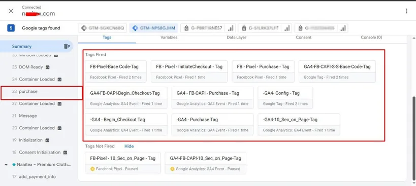Screen dimensions: 416x186
Task: Click the paused icon on GA4-FB-CAPI-10_Sec tag
Action: (172, 169)
